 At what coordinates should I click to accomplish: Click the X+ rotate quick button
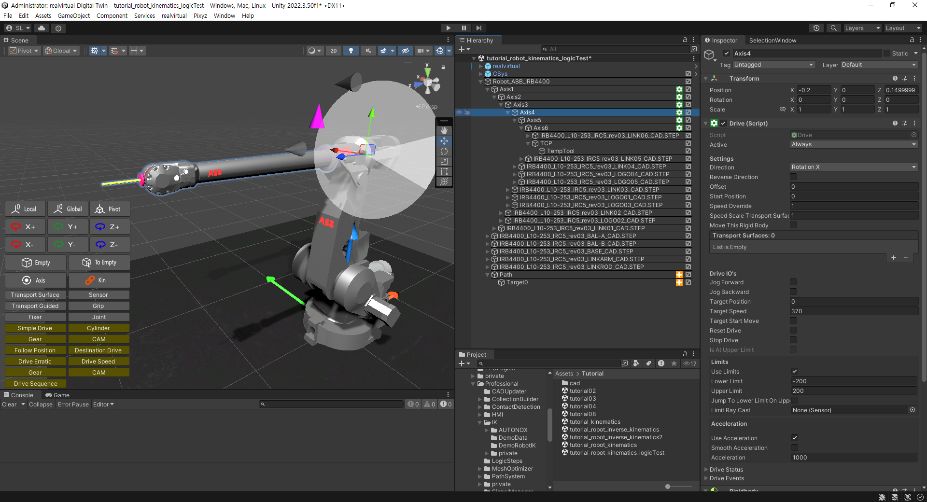click(26, 227)
